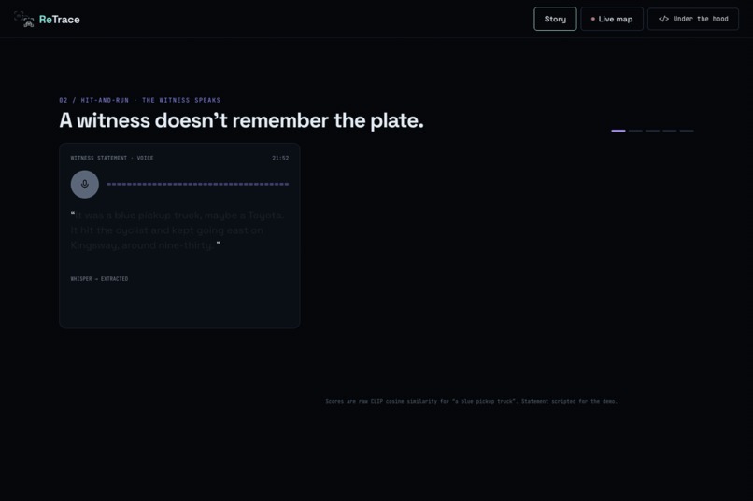Viewport: 753px width, 501px height.
Task: Switch to the Live map view
Action: click(612, 19)
